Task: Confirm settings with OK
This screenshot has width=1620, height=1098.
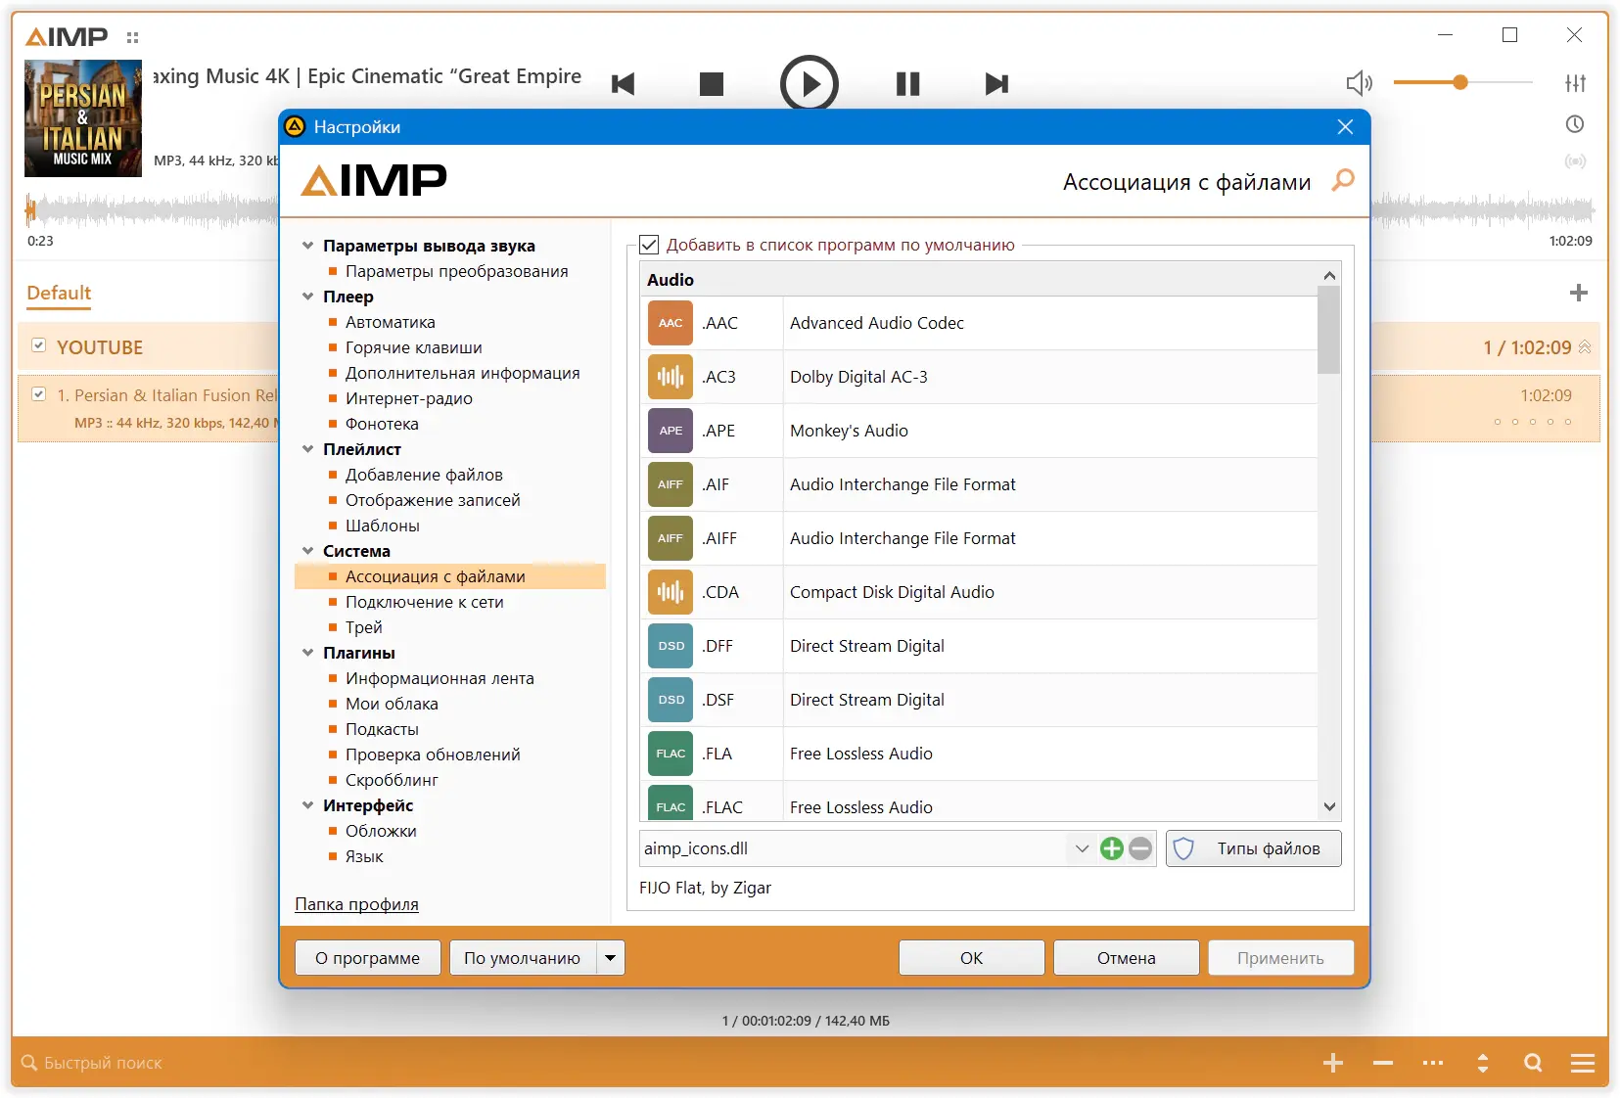Action: [972, 958]
